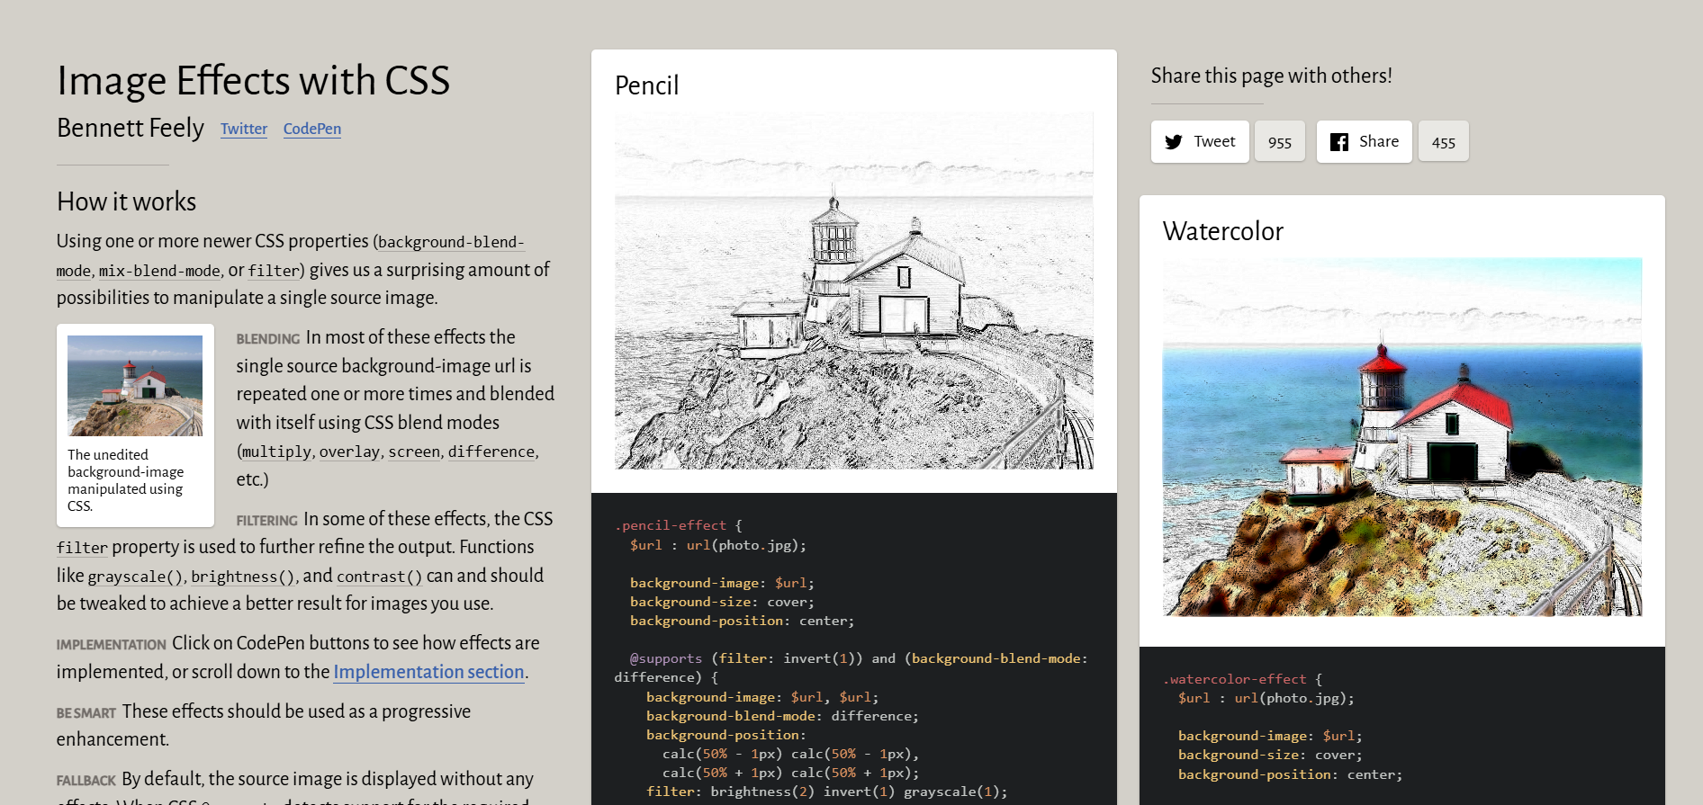Click the screen blend mode term

click(414, 452)
